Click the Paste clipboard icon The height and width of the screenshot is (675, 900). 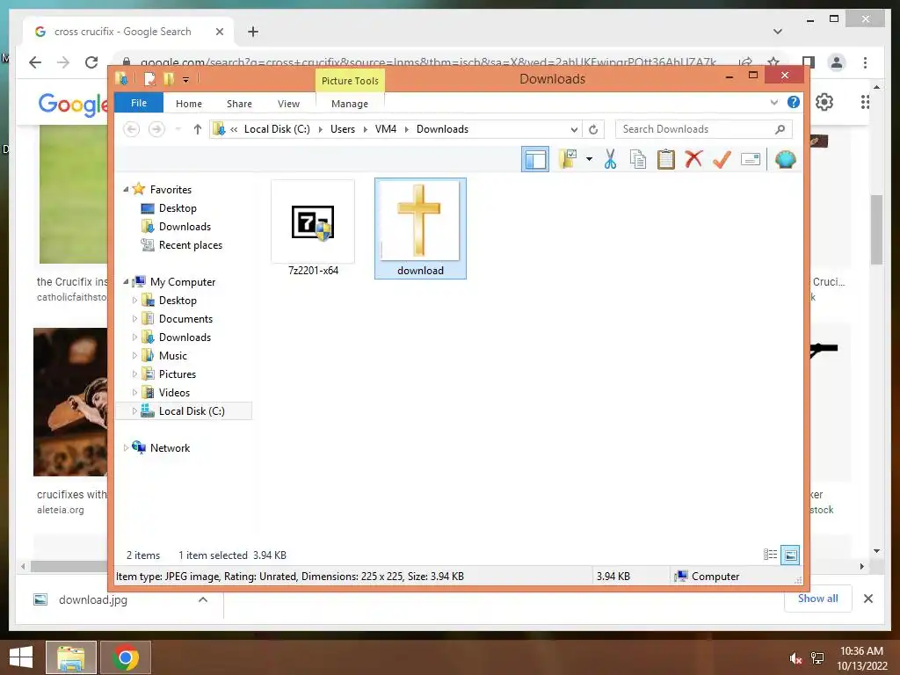[666, 159]
